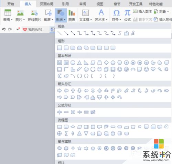Click the 图表 chart icon
The image size is (172, 164).
pos(72,13)
